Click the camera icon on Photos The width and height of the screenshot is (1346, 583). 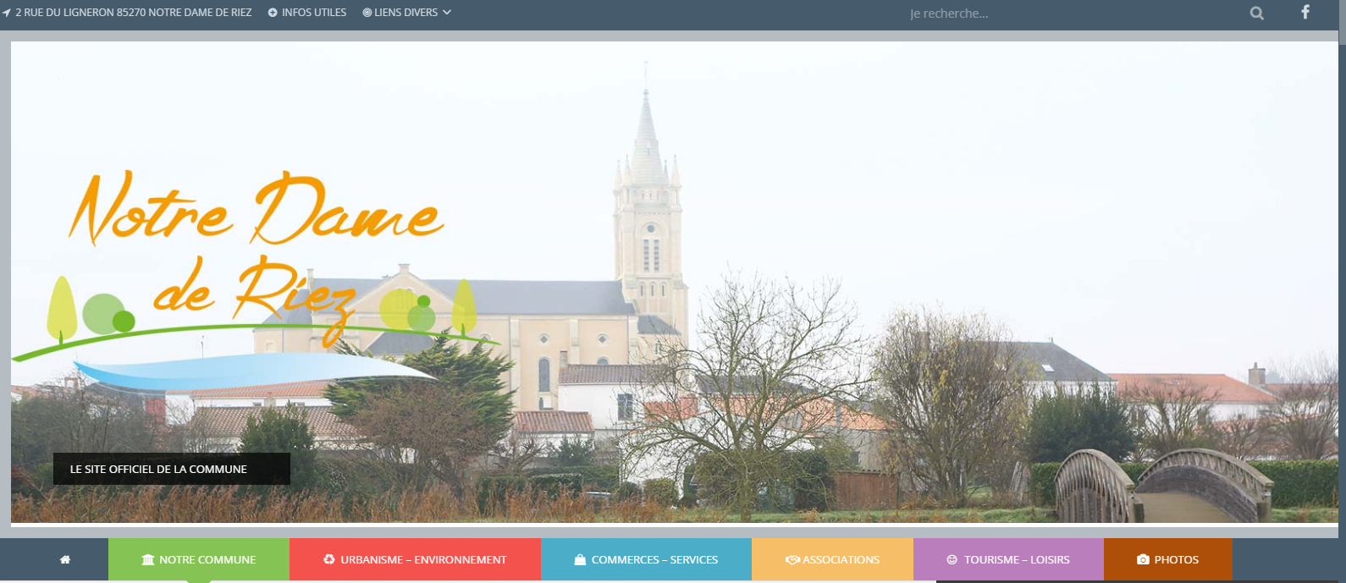coord(1143,559)
